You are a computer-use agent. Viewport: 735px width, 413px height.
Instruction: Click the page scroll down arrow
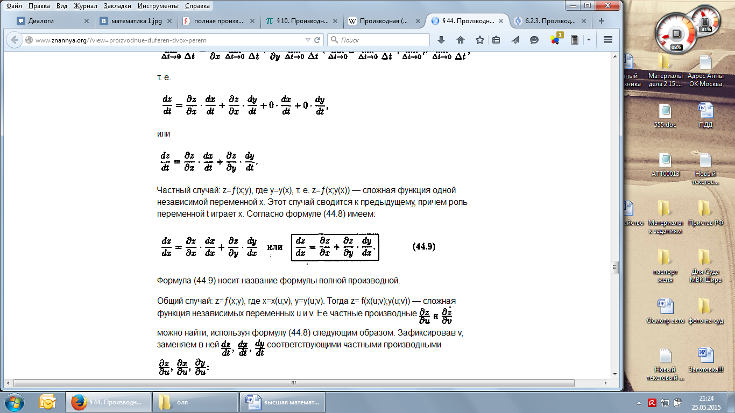coord(614,375)
